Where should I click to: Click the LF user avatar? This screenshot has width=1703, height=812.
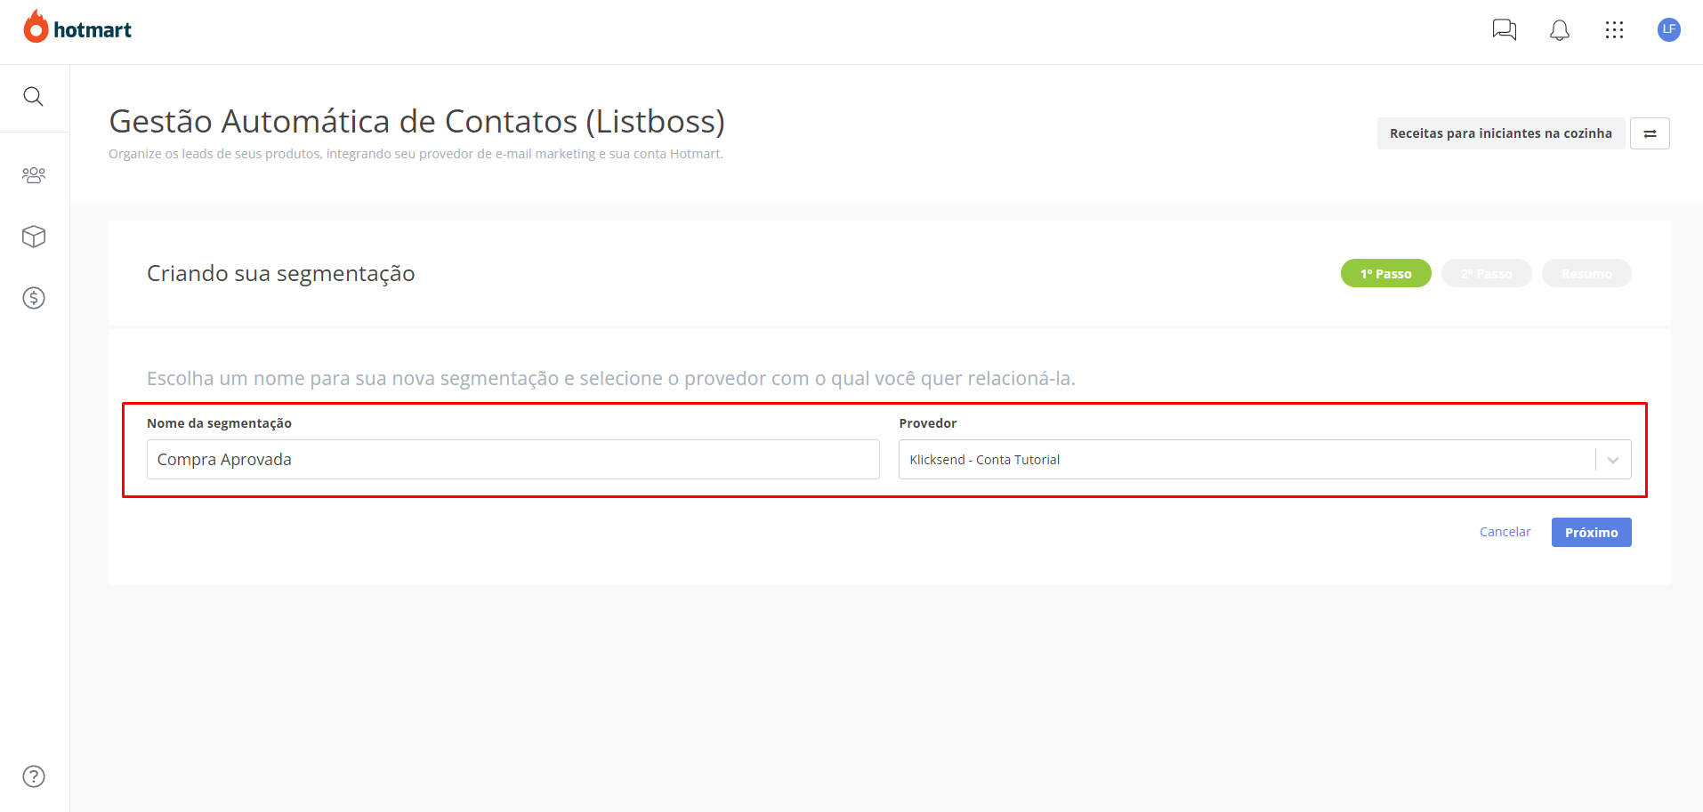[1668, 29]
